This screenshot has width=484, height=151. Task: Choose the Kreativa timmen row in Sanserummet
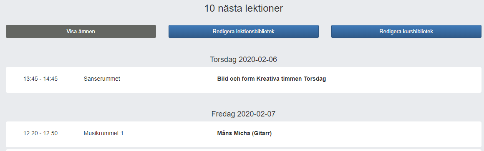pyautogui.click(x=244, y=79)
